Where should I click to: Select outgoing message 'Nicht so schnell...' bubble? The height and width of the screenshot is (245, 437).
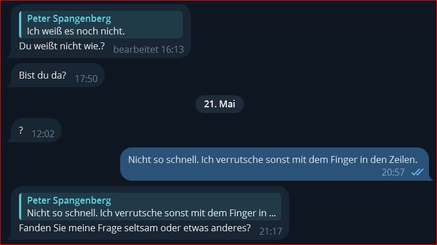(275, 164)
